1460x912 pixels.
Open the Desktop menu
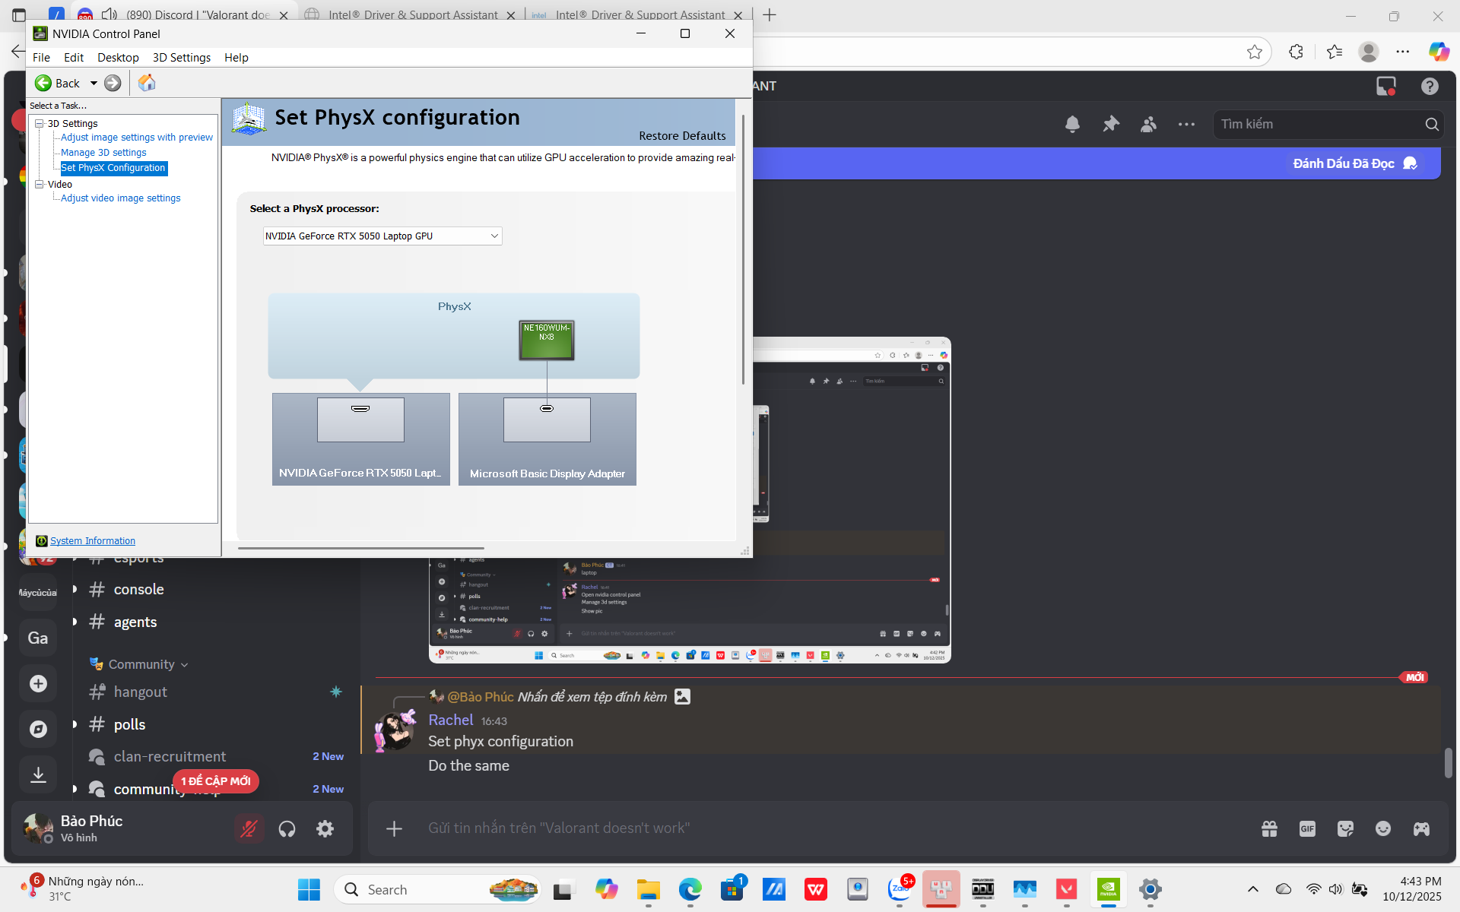pos(118,58)
